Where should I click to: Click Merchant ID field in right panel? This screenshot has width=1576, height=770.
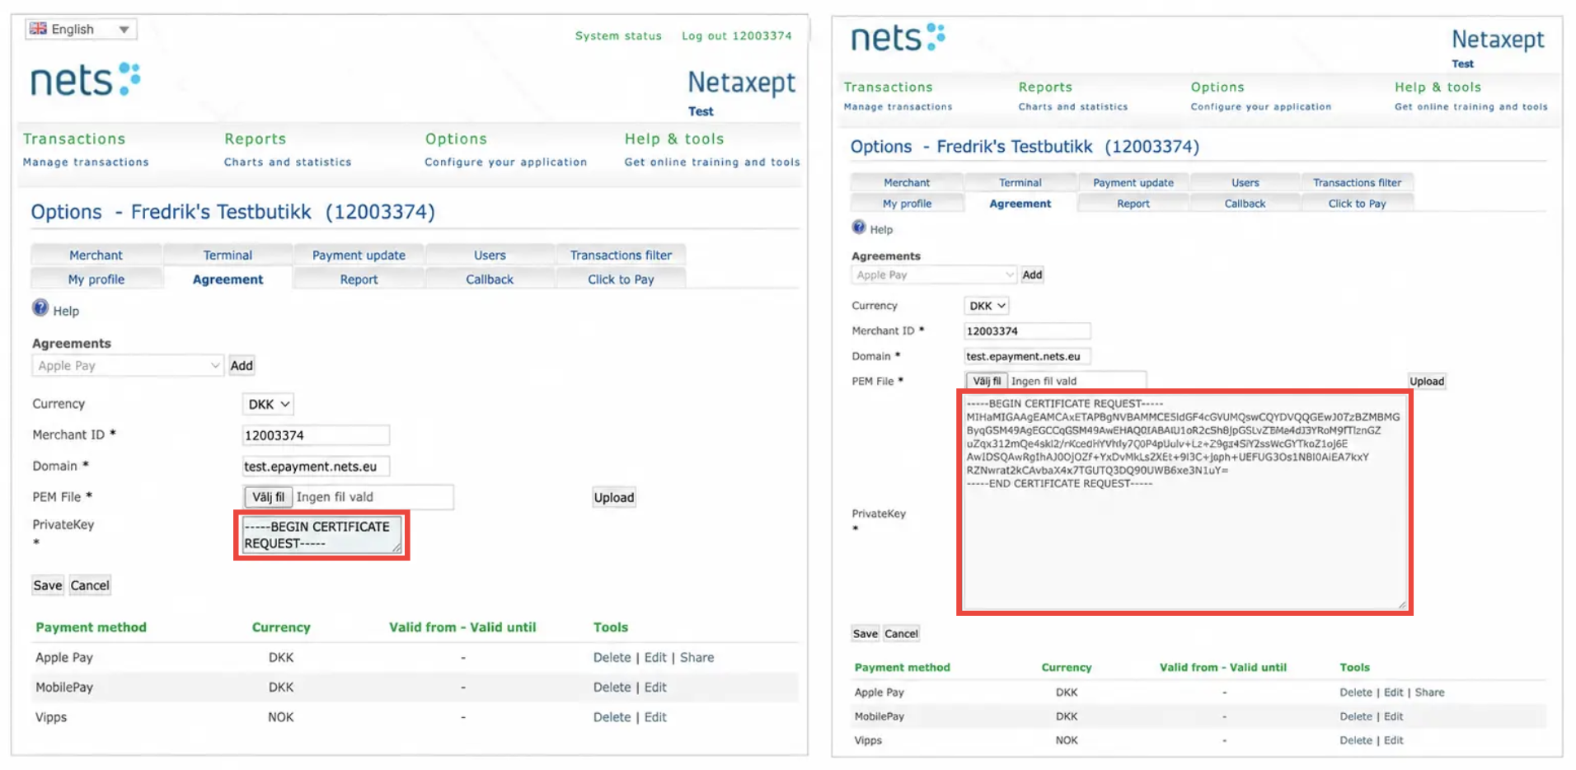point(1027,331)
